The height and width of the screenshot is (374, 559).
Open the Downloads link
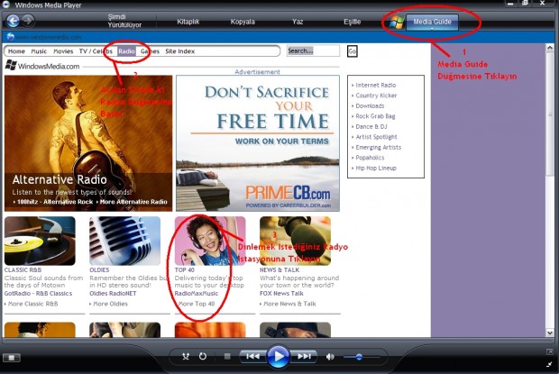(x=370, y=105)
